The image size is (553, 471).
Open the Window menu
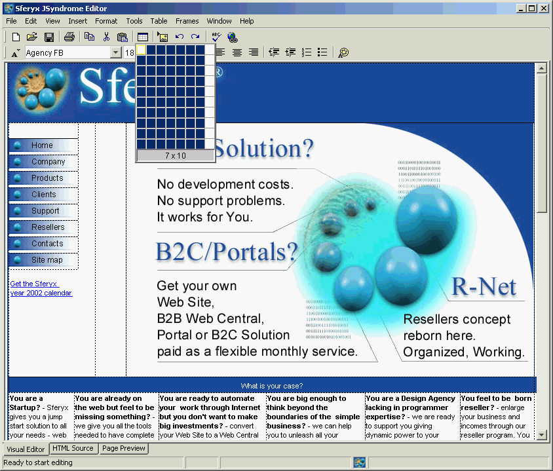point(219,21)
